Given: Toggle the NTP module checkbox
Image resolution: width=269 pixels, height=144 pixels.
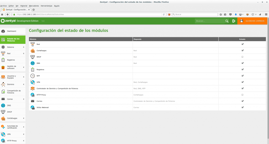Looking at the screenshot, I should pos(242,76).
